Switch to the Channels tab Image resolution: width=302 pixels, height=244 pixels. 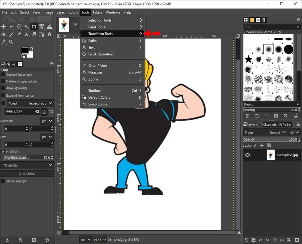(268, 125)
